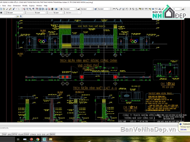Click the Dimension Edit icon
Viewport: 190px width, 142px height.
[160, 9]
